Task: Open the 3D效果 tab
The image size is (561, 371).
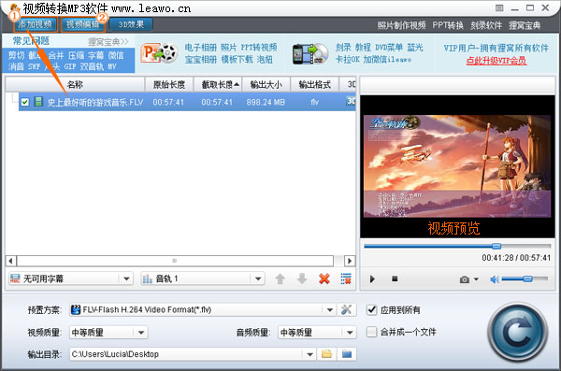Action: [131, 24]
